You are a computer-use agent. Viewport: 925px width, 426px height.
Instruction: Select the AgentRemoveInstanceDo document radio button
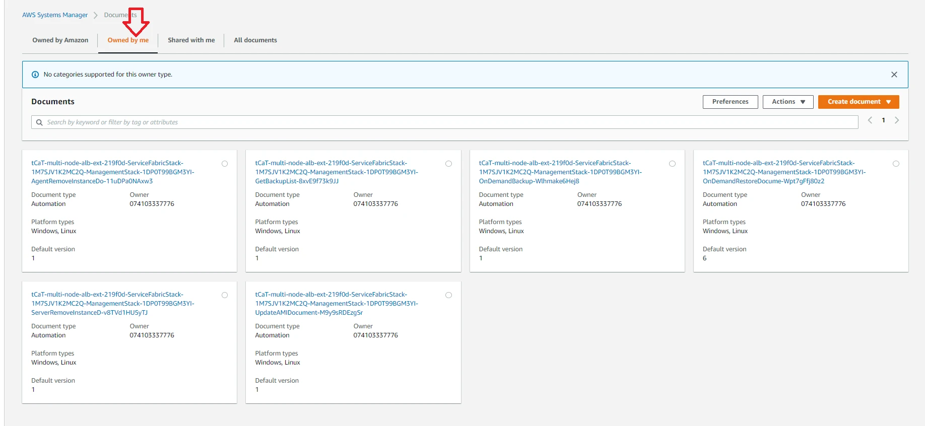click(x=225, y=164)
